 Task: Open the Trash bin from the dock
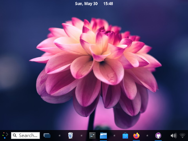(x=70, y=136)
